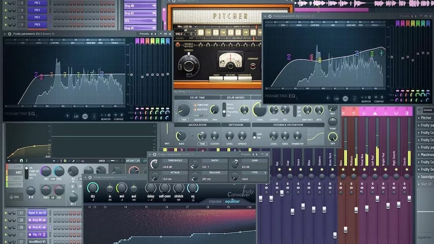Open Fruity Convolver window menu arrow
434x244 pixels.
85,177
